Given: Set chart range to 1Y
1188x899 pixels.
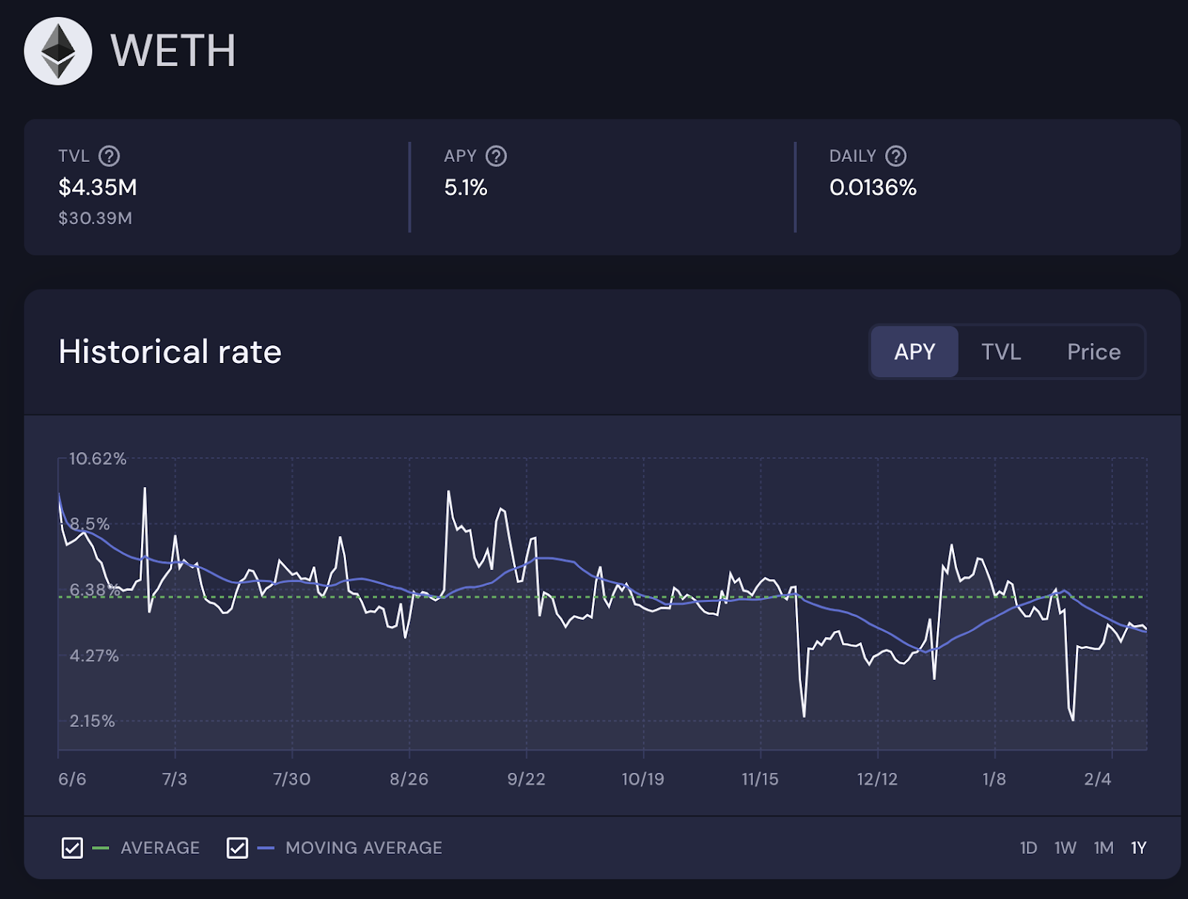Looking at the screenshot, I should 1138,848.
